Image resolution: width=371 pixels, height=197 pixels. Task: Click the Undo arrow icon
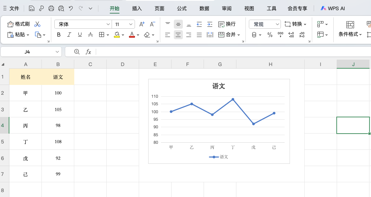click(x=71, y=9)
